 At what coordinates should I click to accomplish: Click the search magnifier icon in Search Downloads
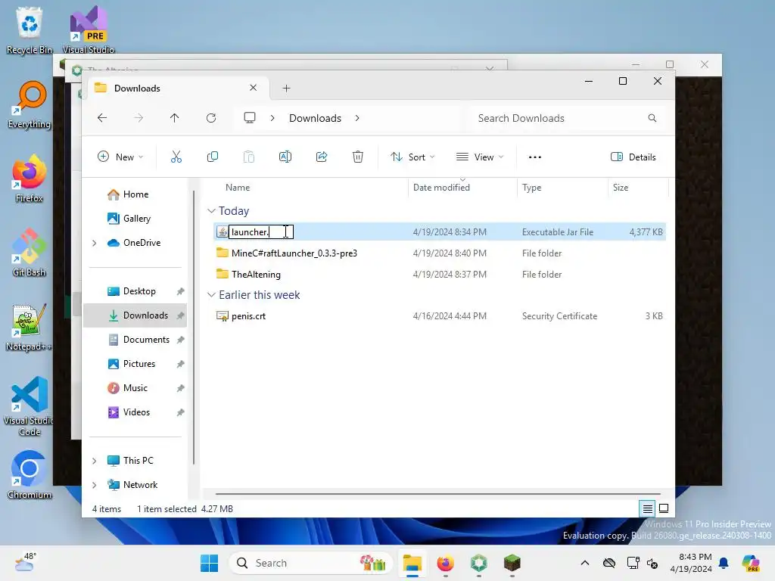652,118
